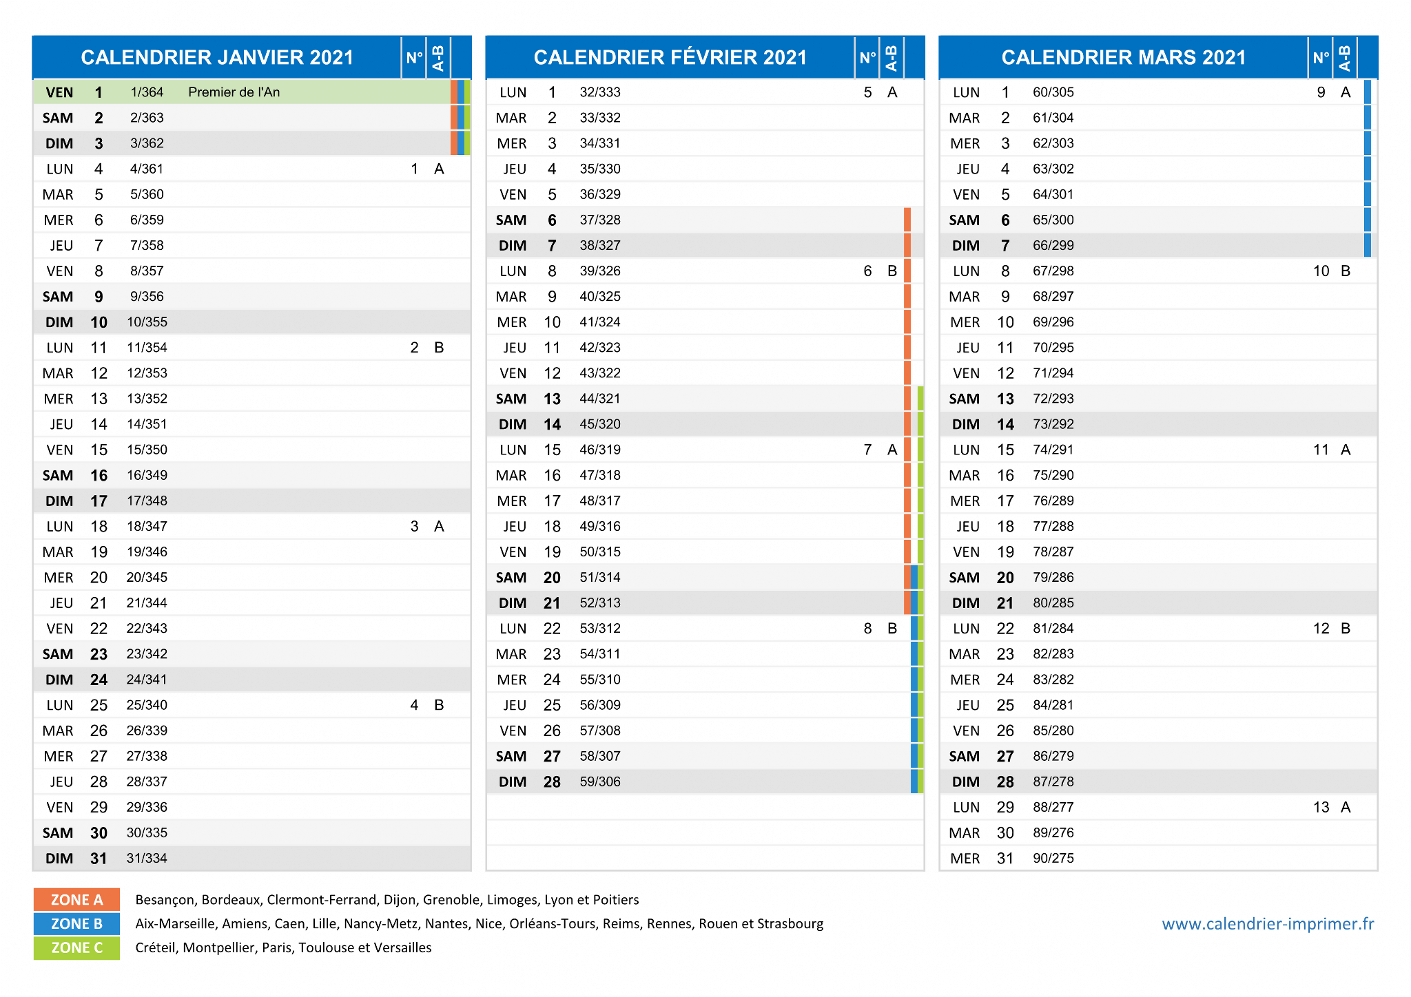
Task: Select February row SAM 6 (37/328)
Action: coord(705,220)
